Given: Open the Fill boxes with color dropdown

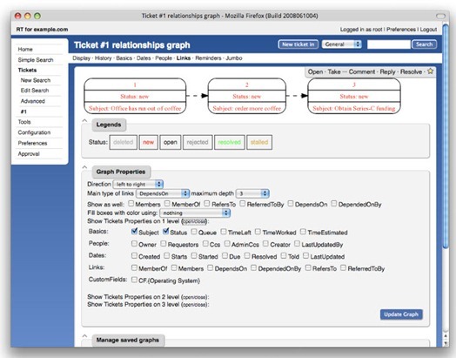Looking at the screenshot, I should [x=195, y=213].
